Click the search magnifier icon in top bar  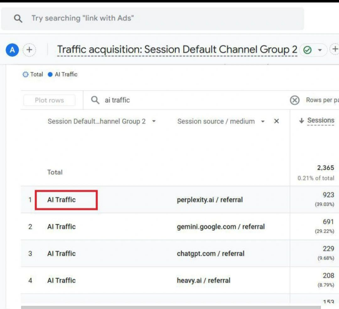coord(18,19)
